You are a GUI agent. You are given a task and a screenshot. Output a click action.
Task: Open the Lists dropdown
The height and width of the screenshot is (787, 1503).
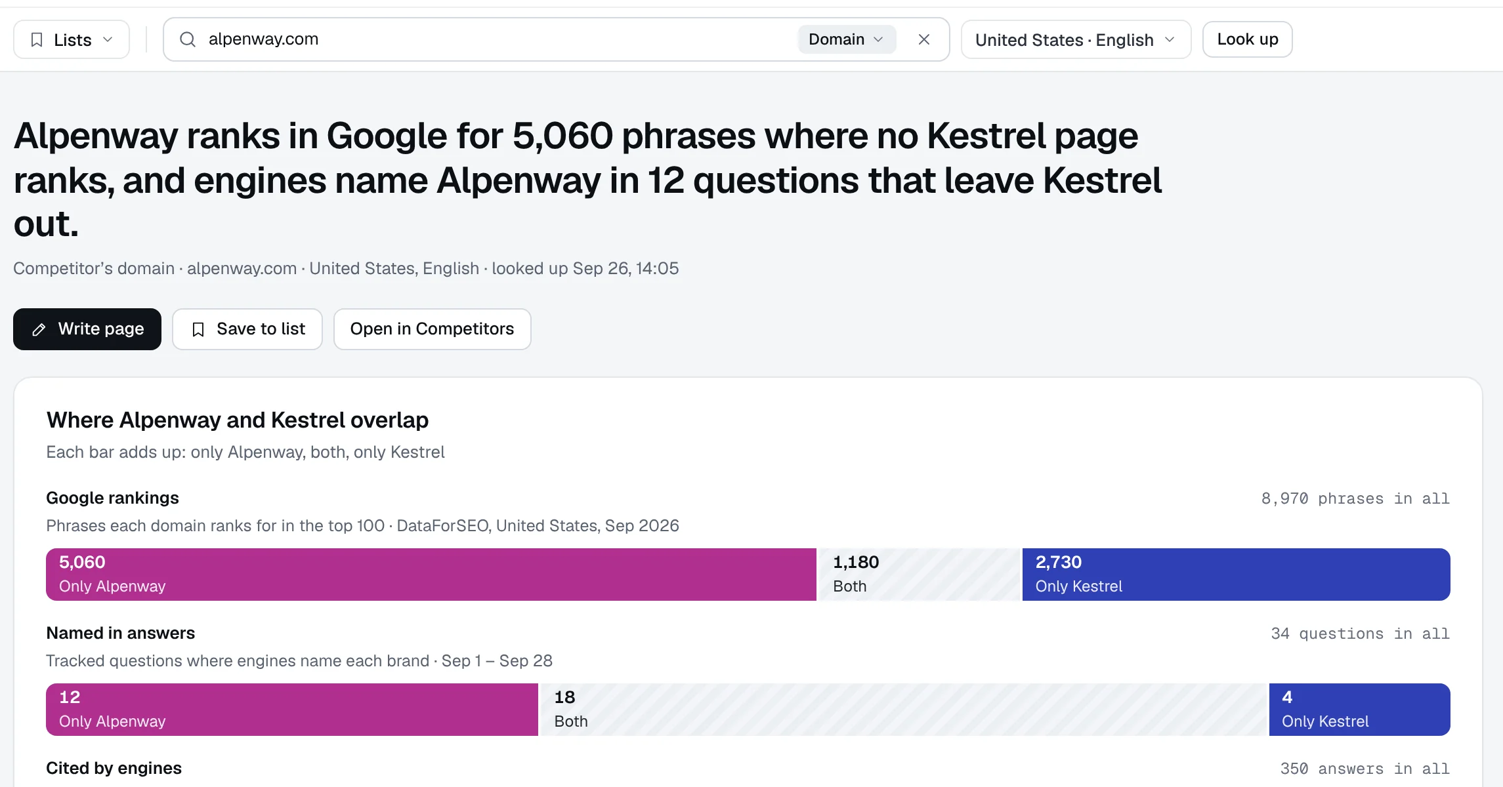pyautogui.click(x=72, y=40)
